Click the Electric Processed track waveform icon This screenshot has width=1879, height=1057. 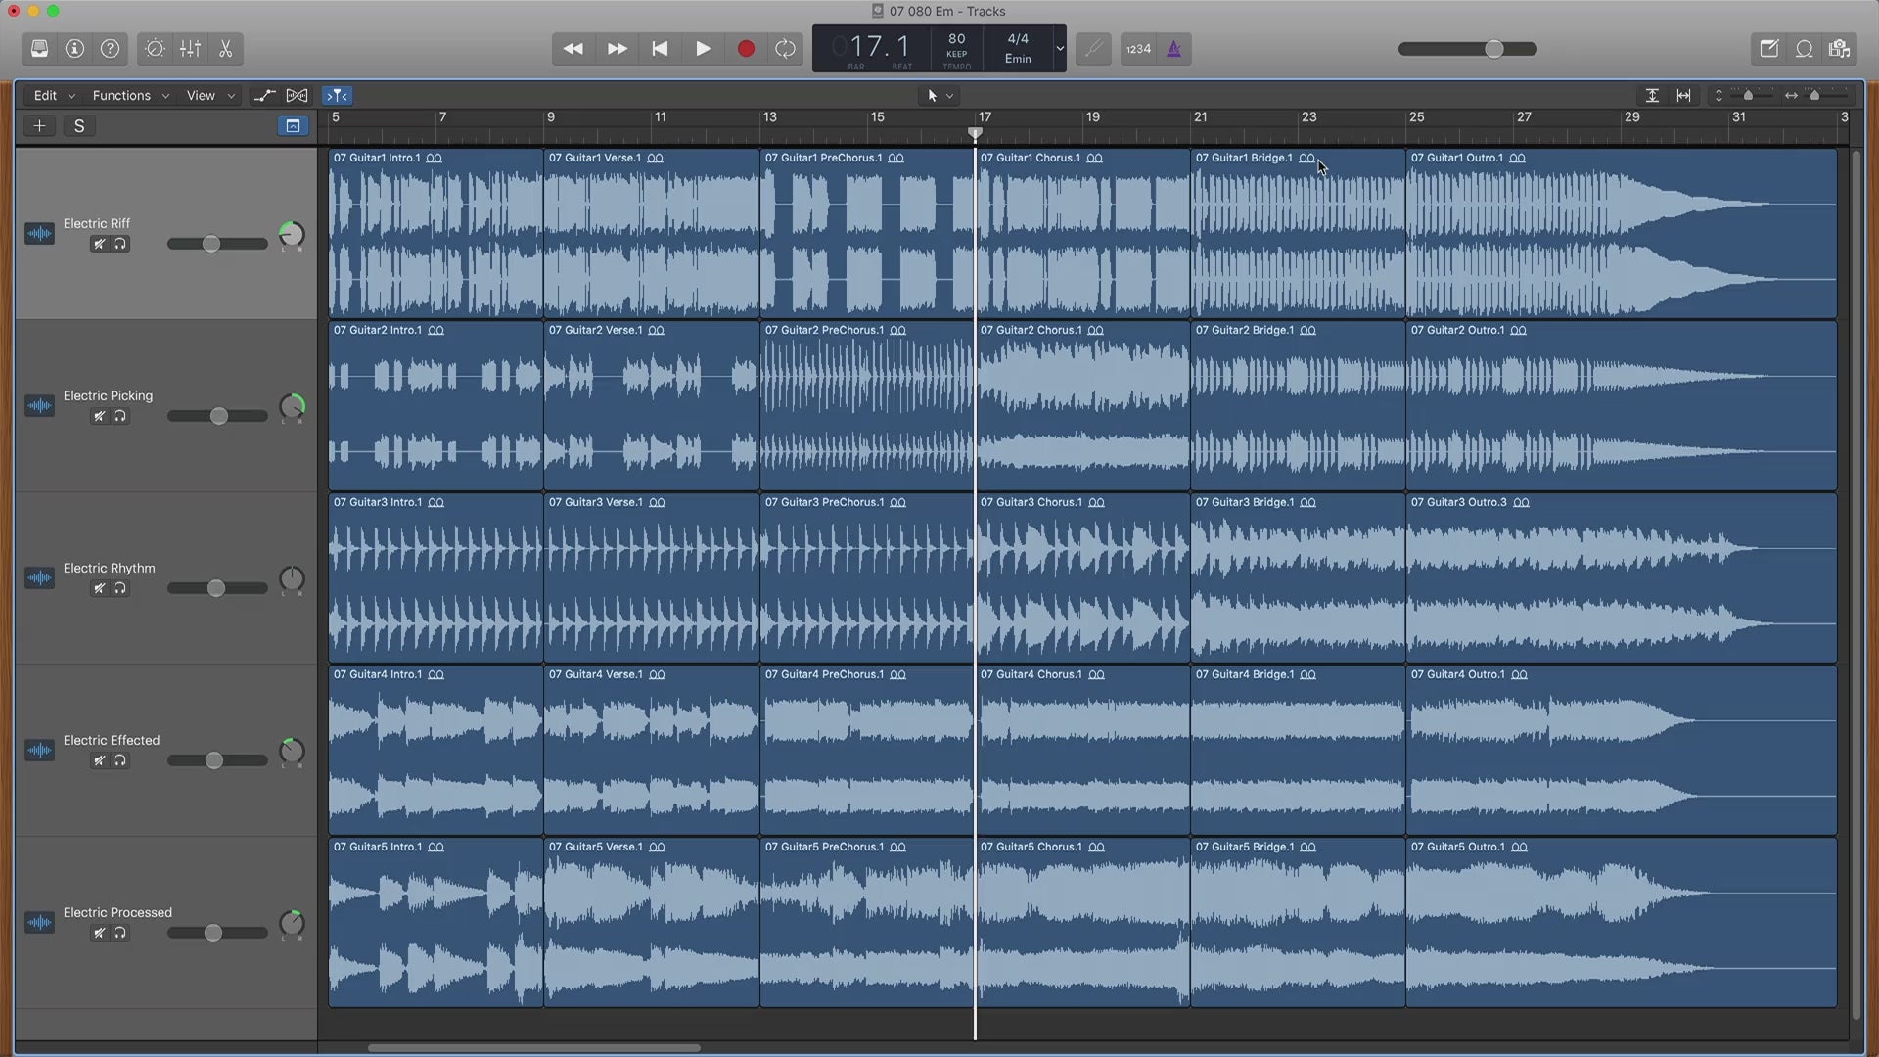[39, 922]
